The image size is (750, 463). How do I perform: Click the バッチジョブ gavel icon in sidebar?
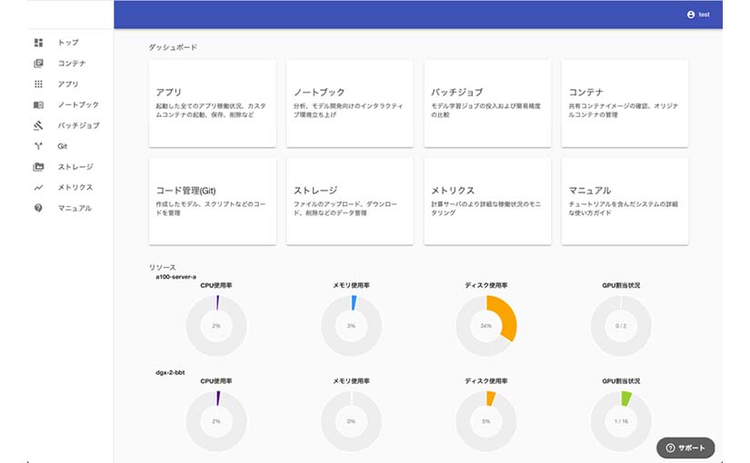click(x=38, y=125)
